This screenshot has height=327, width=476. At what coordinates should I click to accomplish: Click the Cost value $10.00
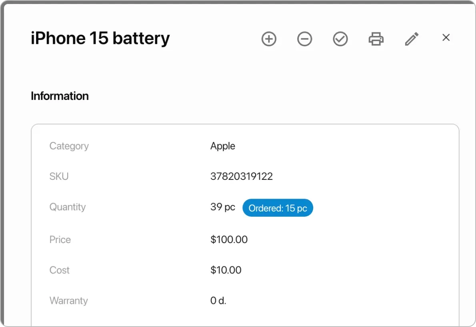pos(226,270)
